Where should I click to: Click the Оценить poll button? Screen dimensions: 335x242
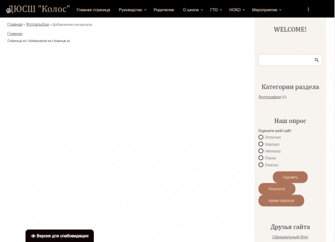290,177
